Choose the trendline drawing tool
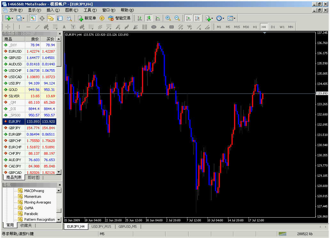The width and height of the screenshot is (330, 238). (37, 27)
